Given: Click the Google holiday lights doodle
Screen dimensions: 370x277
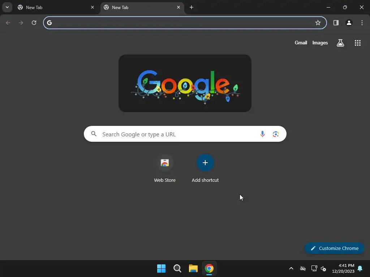Looking at the screenshot, I should coord(185,83).
